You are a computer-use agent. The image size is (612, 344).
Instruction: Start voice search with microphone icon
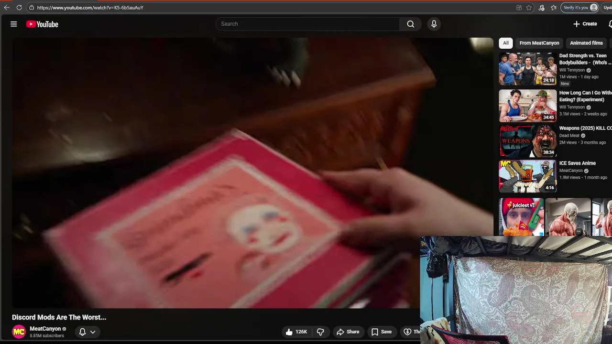pyautogui.click(x=434, y=24)
